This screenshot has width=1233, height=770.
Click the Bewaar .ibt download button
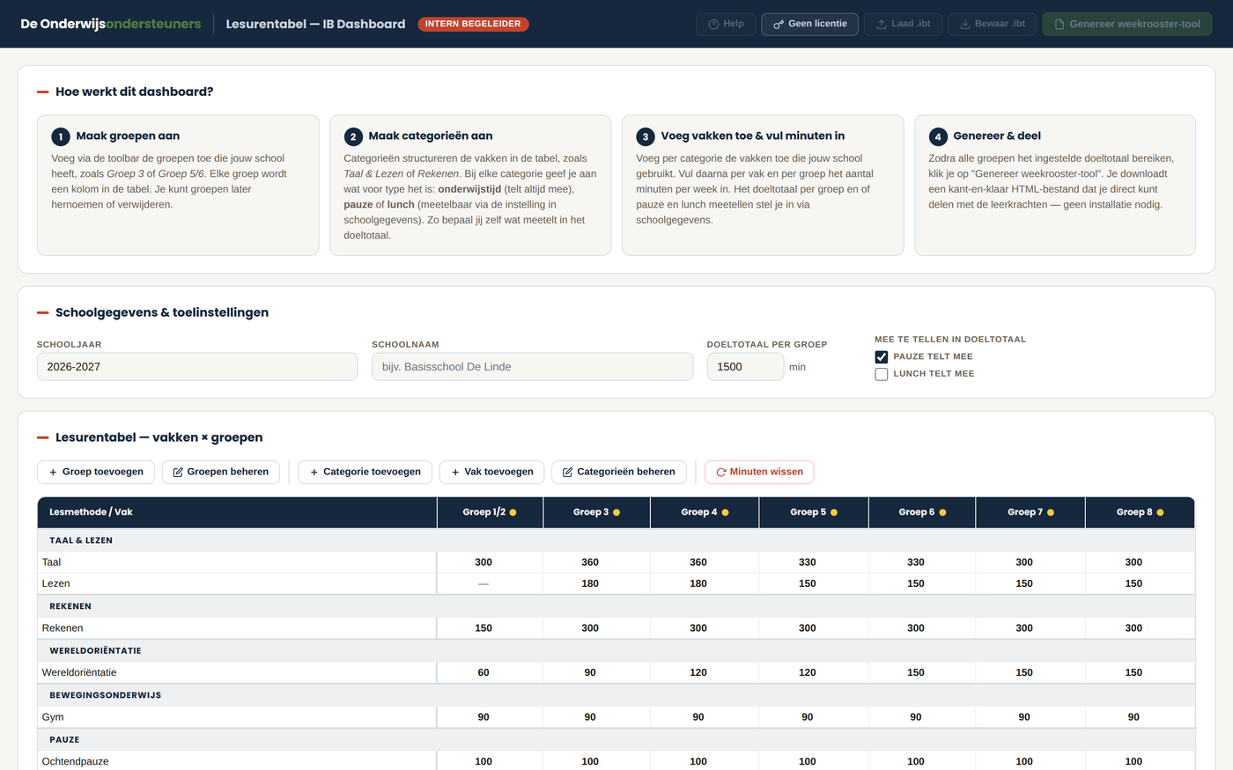[x=992, y=24]
